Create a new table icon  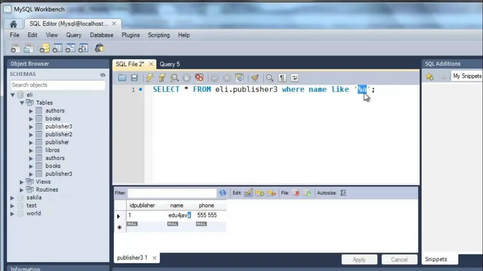[x=58, y=48]
